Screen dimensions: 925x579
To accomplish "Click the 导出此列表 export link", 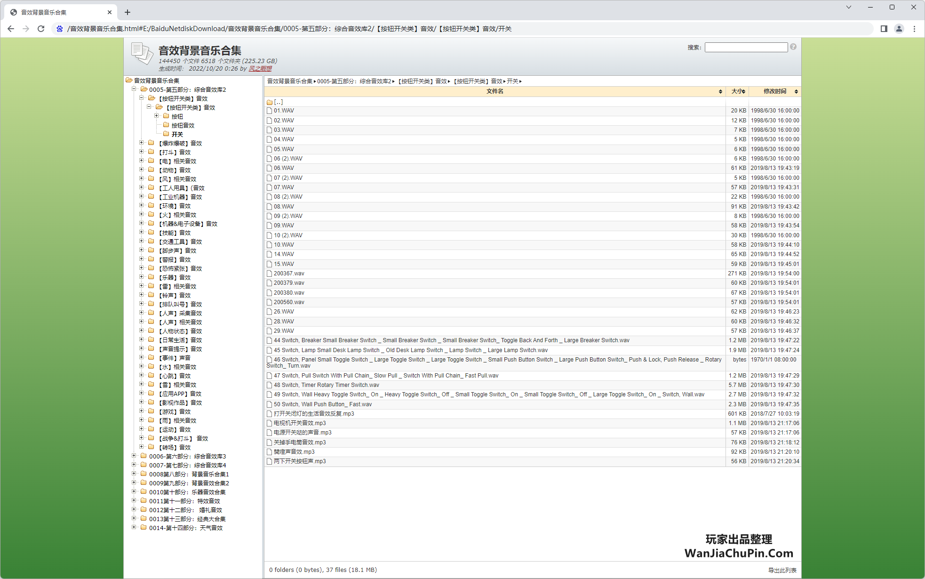I will pos(782,570).
